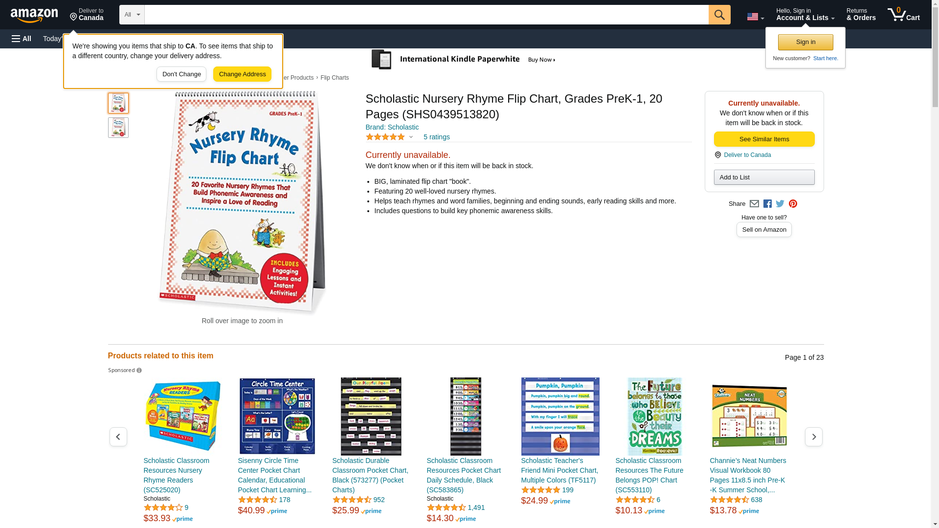Share the product on Facebook
Viewport: 939px width, 528px height.
(767, 204)
